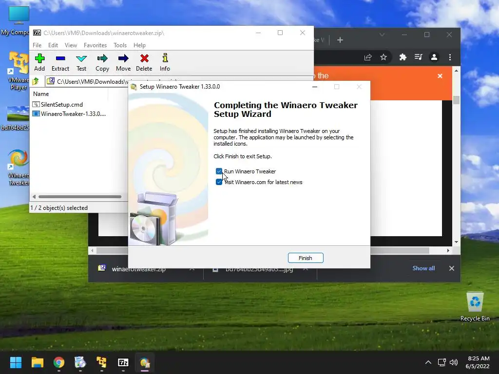This screenshot has height=374, width=499.
Task: Open the View menu in 7-Zip
Action: click(71, 45)
